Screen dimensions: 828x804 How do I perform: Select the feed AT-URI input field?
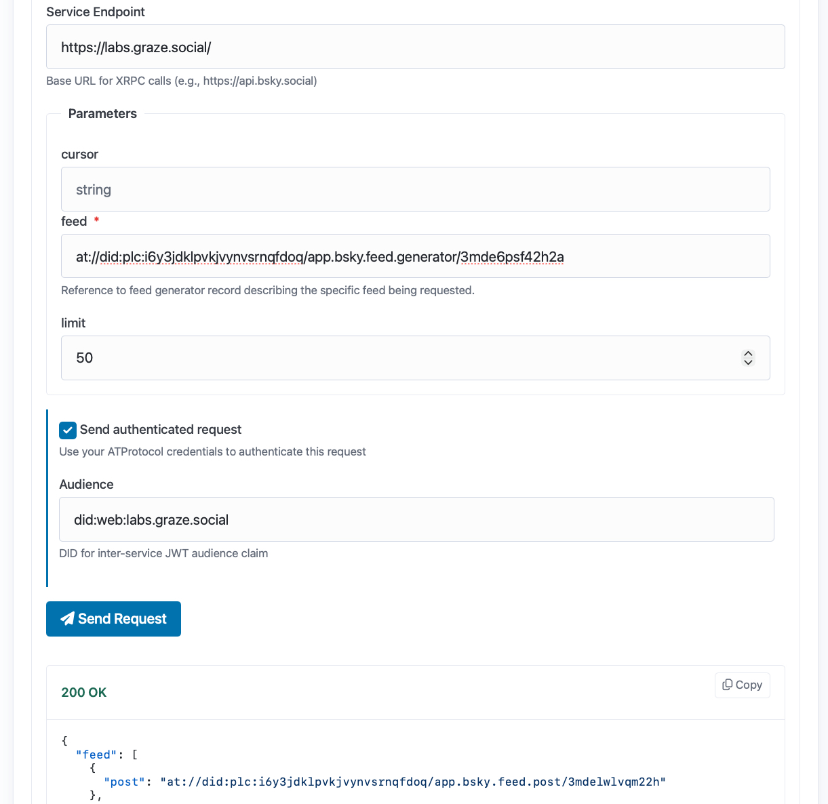pos(415,257)
